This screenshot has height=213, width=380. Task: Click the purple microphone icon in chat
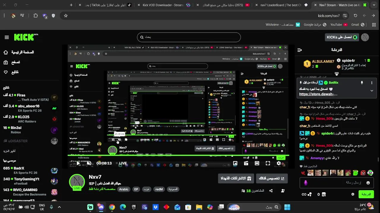point(305,183)
